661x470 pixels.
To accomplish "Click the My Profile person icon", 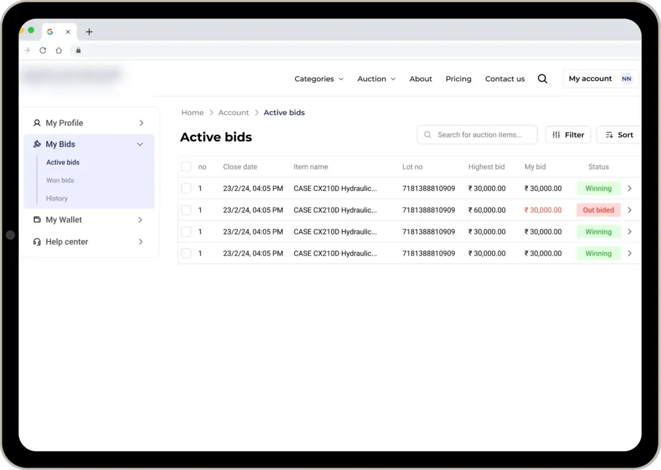I will coord(37,123).
